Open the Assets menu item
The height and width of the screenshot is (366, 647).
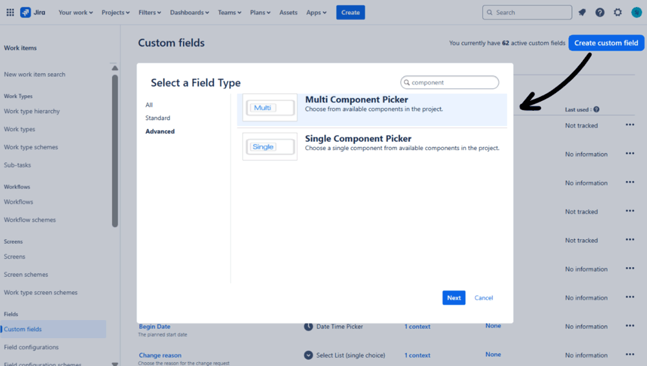pos(289,12)
